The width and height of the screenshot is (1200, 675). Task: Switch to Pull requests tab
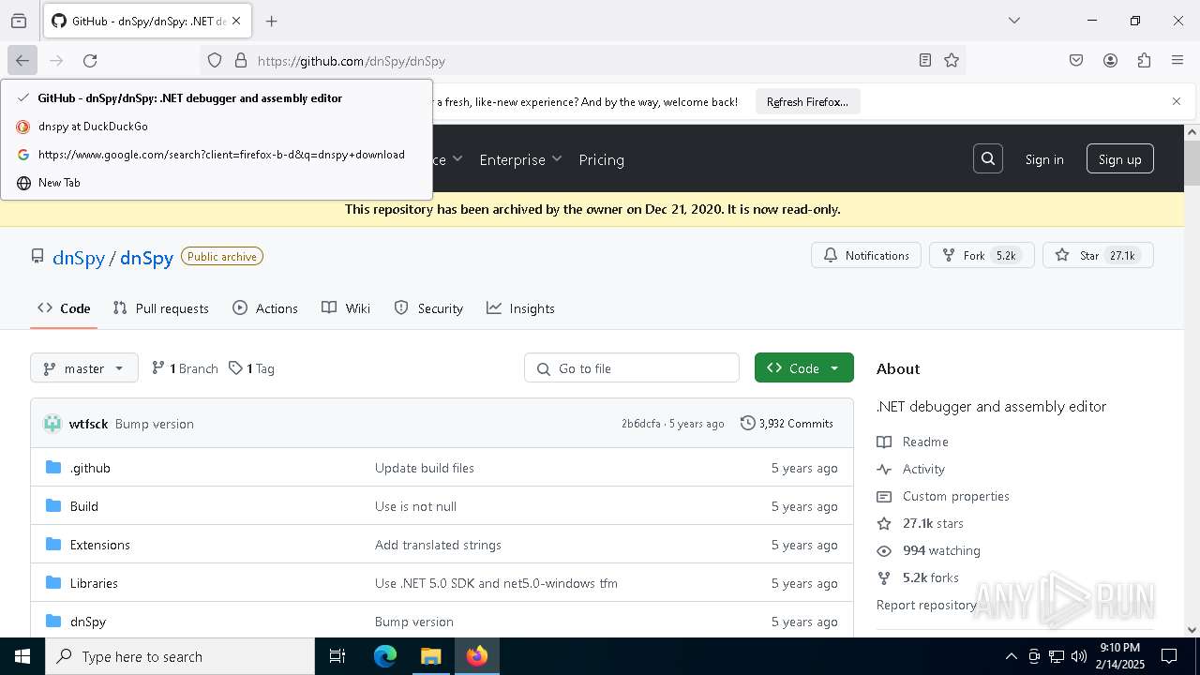click(160, 308)
